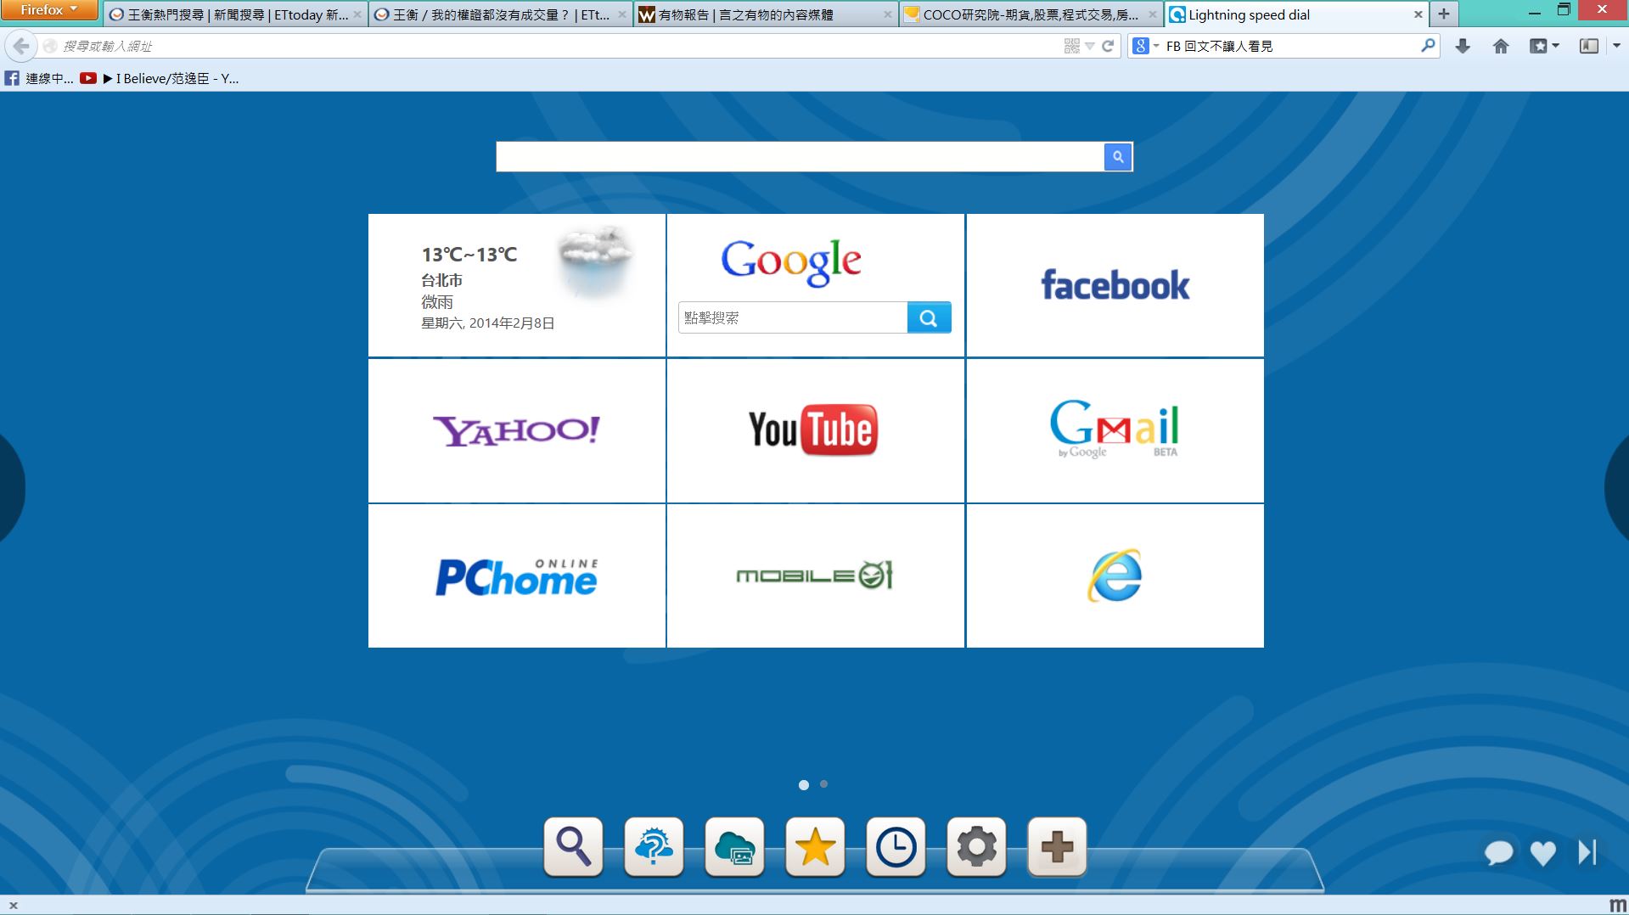
Task: Expand the bookmarks menu dropdown arrow
Action: coord(1556,46)
